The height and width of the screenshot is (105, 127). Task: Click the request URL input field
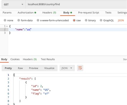point(76,4)
